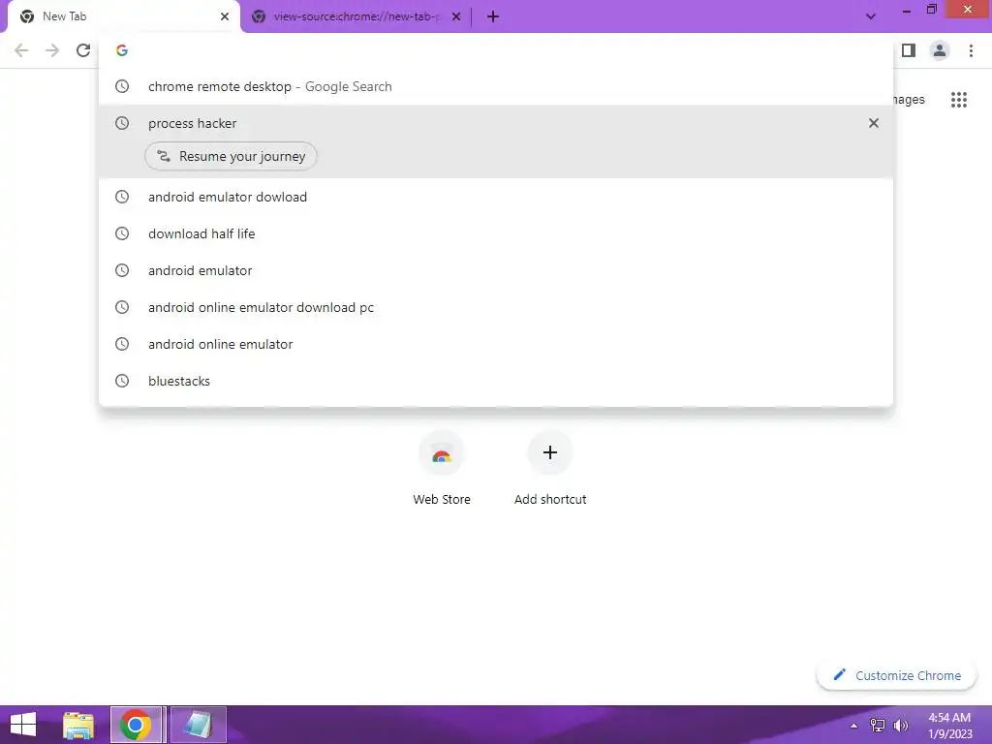
Task: Pick 'android online emulator download pc' suggestion
Action: pyautogui.click(x=496, y=307)
